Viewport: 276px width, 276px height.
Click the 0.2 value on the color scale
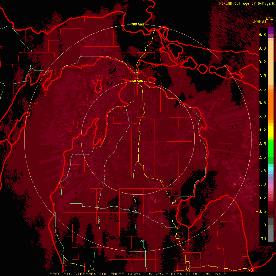[x=262, y=198]
